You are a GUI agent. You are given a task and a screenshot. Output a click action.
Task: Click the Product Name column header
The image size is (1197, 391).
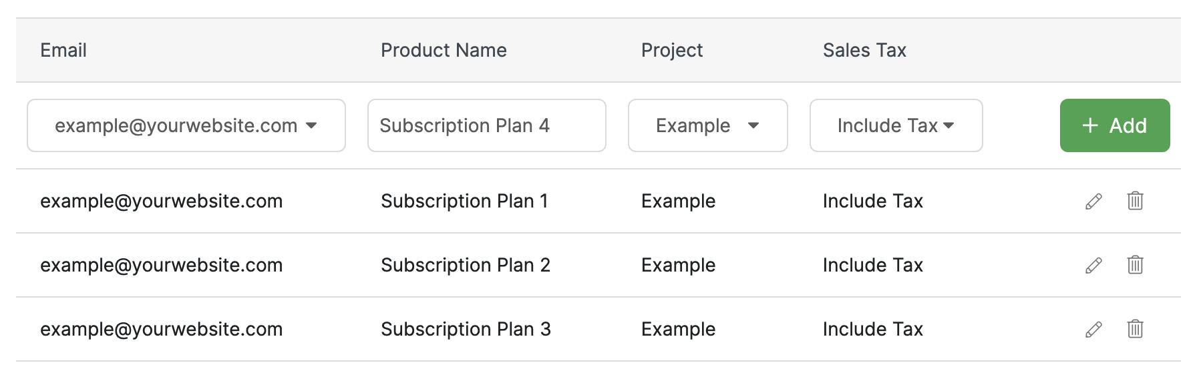(x=444, y=50)
